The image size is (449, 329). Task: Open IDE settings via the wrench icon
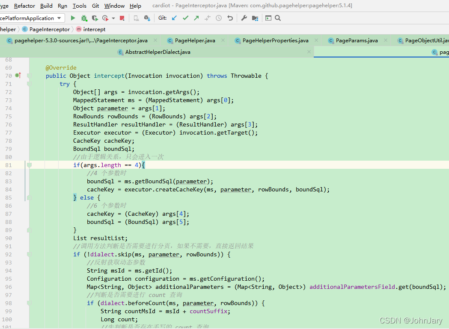pyautogui.click(x=244, y=18)
